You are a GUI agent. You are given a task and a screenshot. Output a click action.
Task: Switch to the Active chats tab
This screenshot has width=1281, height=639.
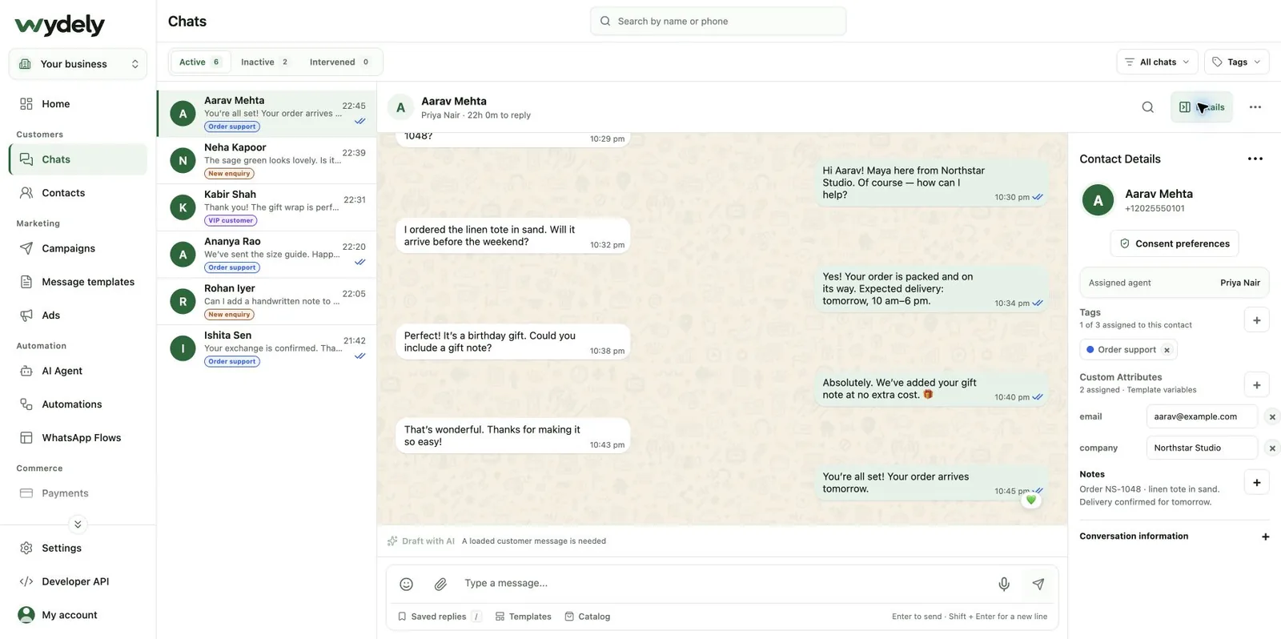click(x=199, y=62)
